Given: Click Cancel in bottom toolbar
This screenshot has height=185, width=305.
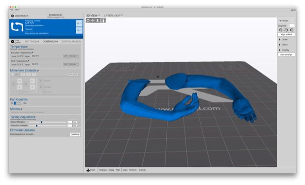Looking at the screenshot, I should click(x=142, y=170).
